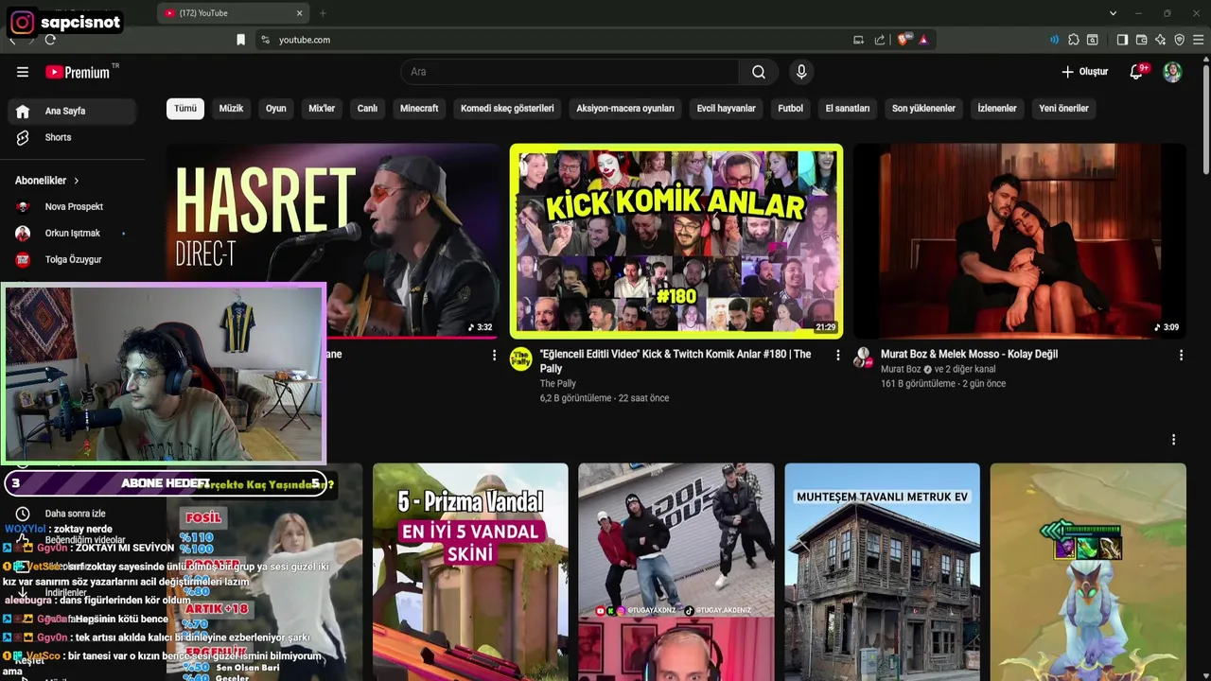Select the Müzik filter chip
This screenshot has width=1211, height=681.
tap(231, 109)
